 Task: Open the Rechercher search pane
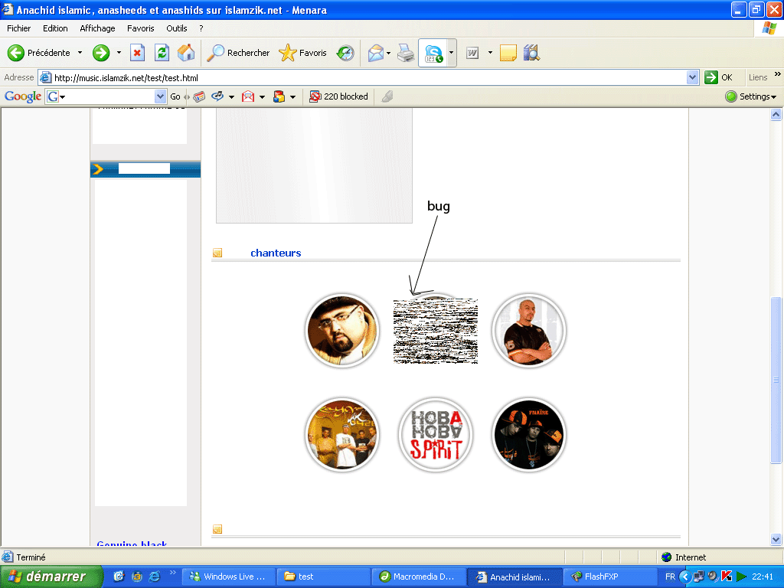238,53
